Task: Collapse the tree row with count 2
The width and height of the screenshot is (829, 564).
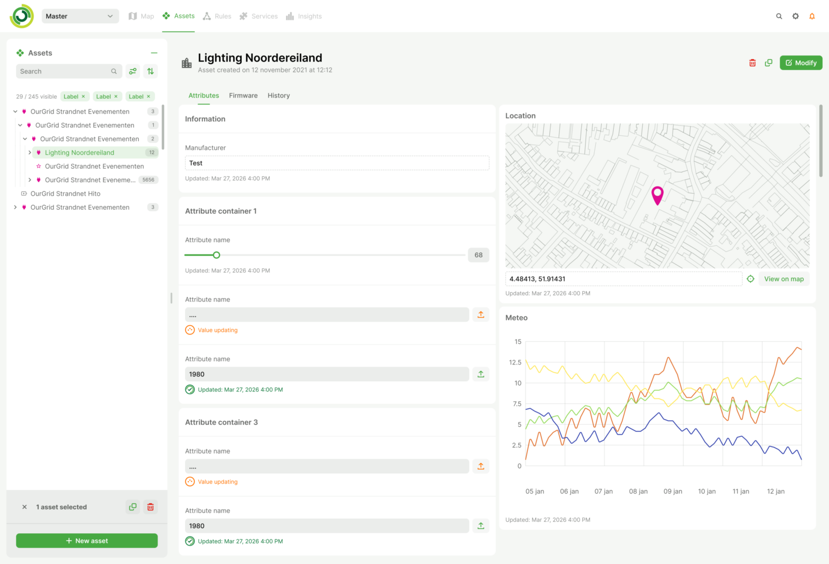Action: click(x=25, y=139)
